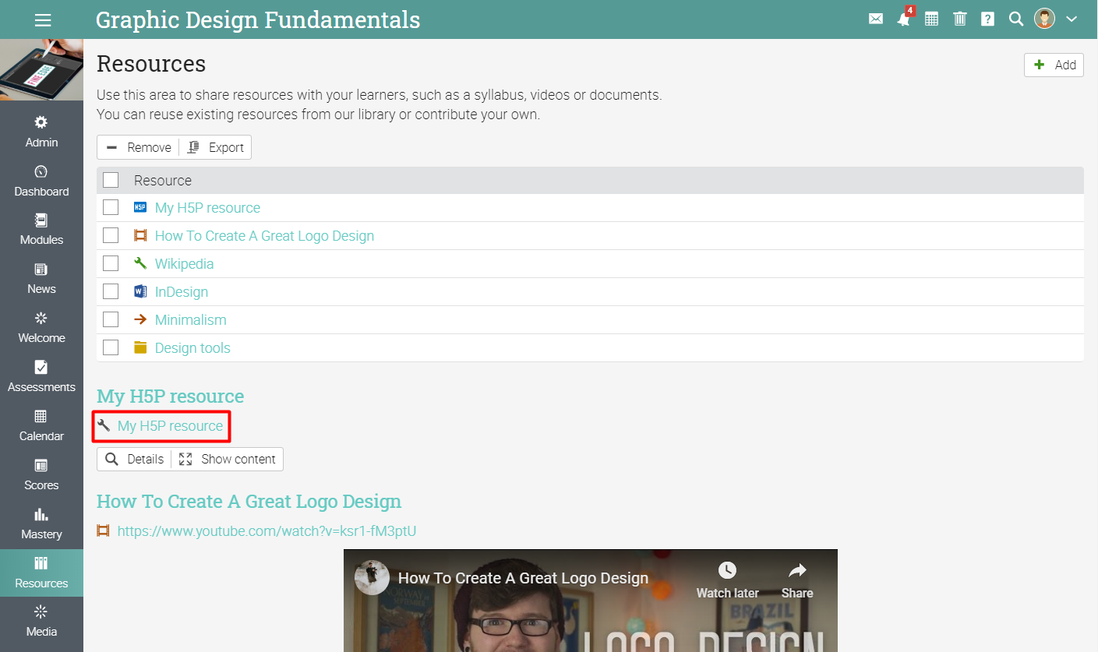Click the search magnifier icon
The width and height of the screenshot is (1098, 652).
(1016, 19)
